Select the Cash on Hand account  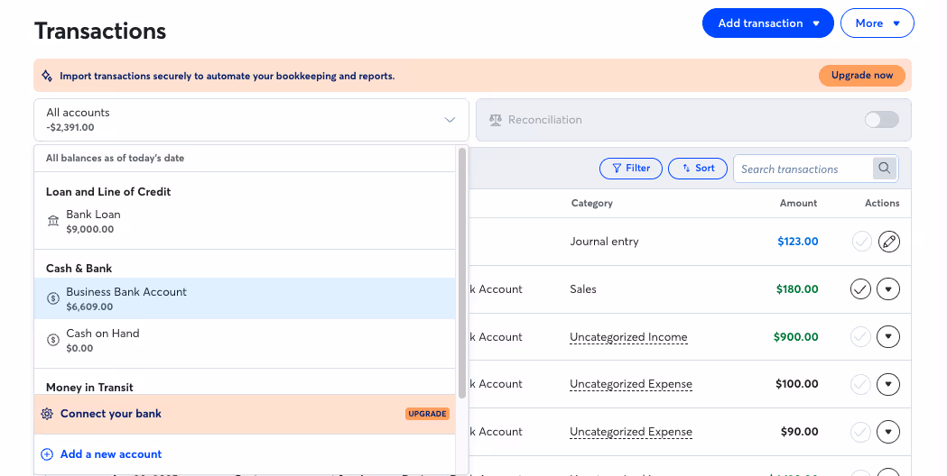(x=245, y=340)
